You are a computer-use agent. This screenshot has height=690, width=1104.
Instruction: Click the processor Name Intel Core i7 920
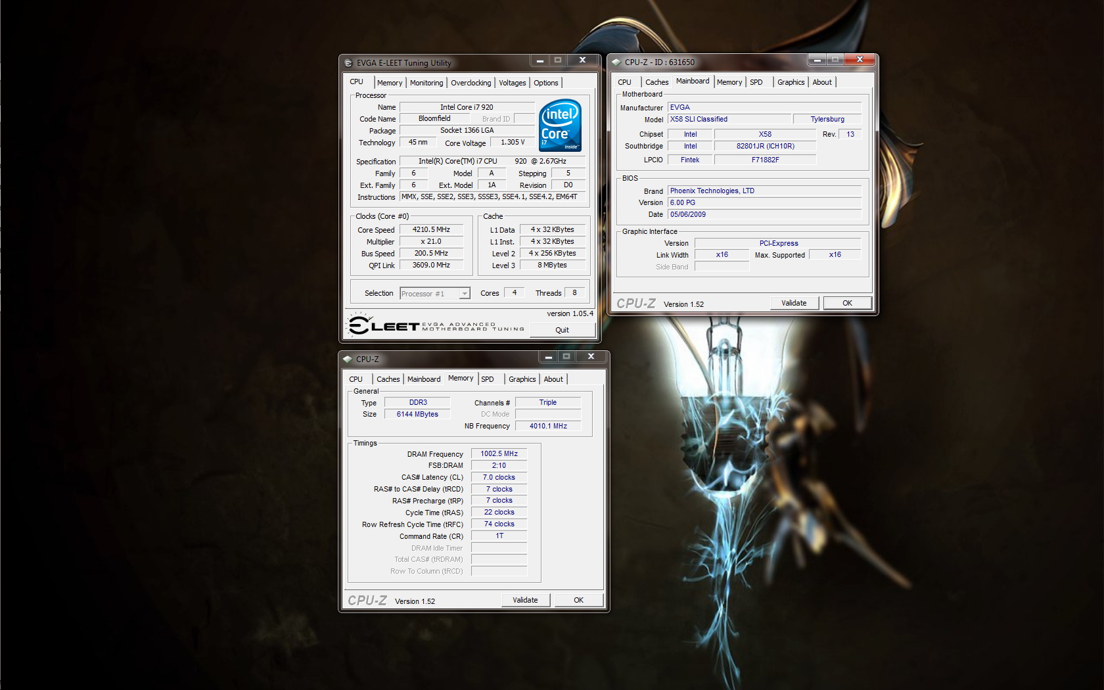[x=467, y=107]
